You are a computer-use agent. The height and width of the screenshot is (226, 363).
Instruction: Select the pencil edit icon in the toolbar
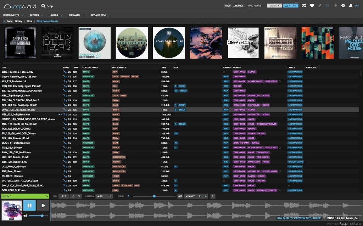click(x=319, y=5)
